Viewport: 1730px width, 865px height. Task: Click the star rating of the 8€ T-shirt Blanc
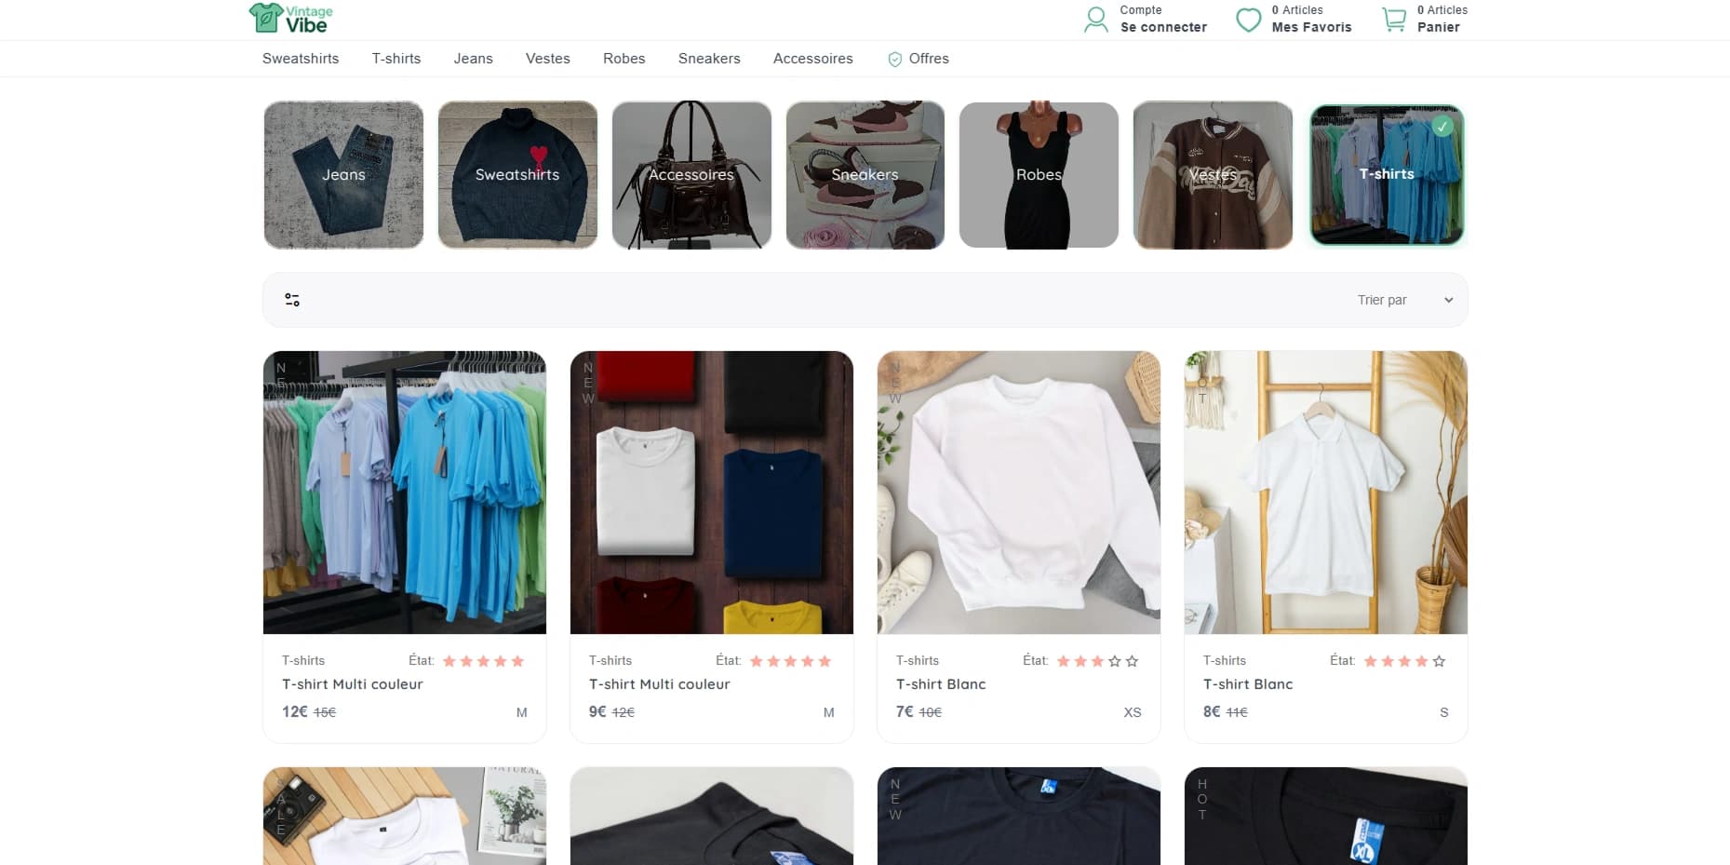(x=1401, y=660)
